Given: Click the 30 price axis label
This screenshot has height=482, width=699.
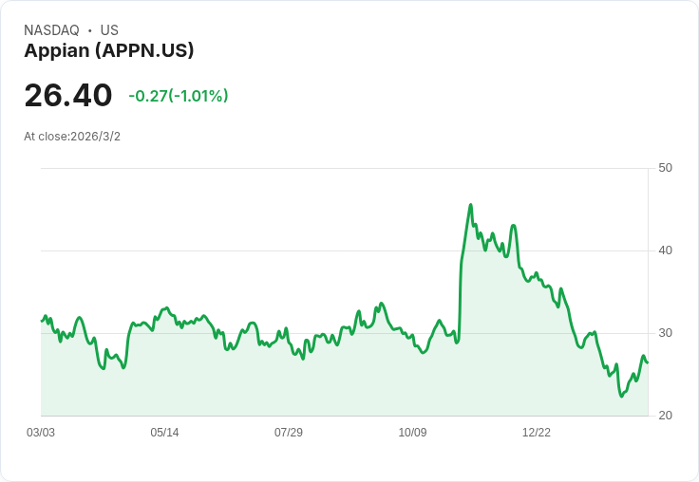Looking at the screenshot, I should (x=665, y=333).
